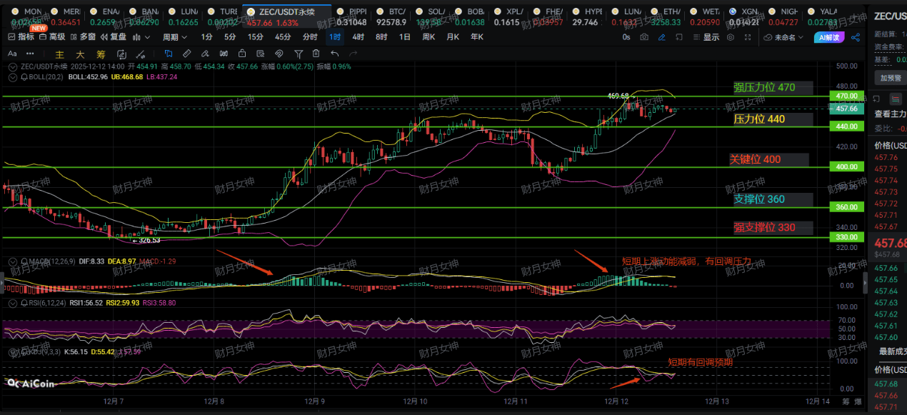Select the 1分 timeframe
The image size is (907, 415).
pos(206,37)
